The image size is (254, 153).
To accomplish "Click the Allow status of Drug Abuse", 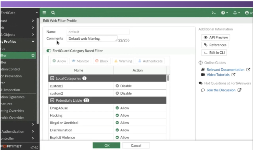I will tap(122, 108).
